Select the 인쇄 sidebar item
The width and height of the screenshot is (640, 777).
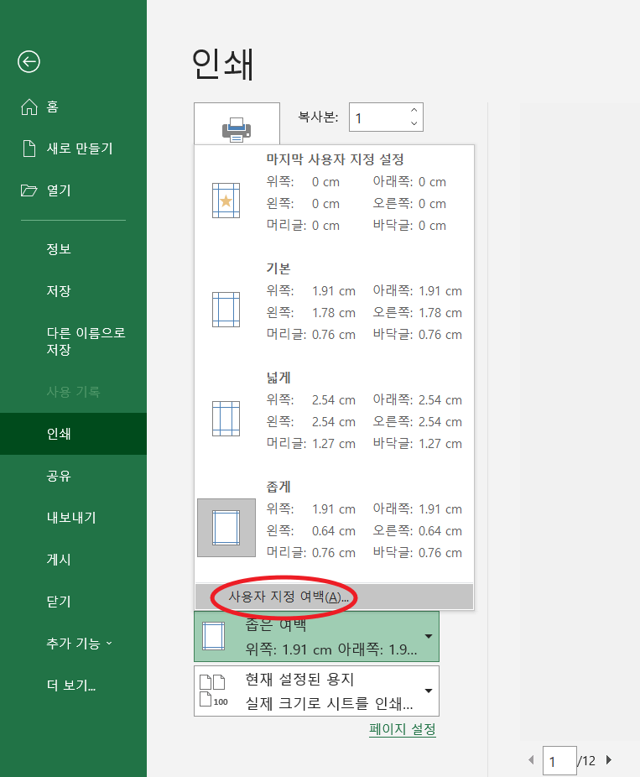(x=73, y=434)
